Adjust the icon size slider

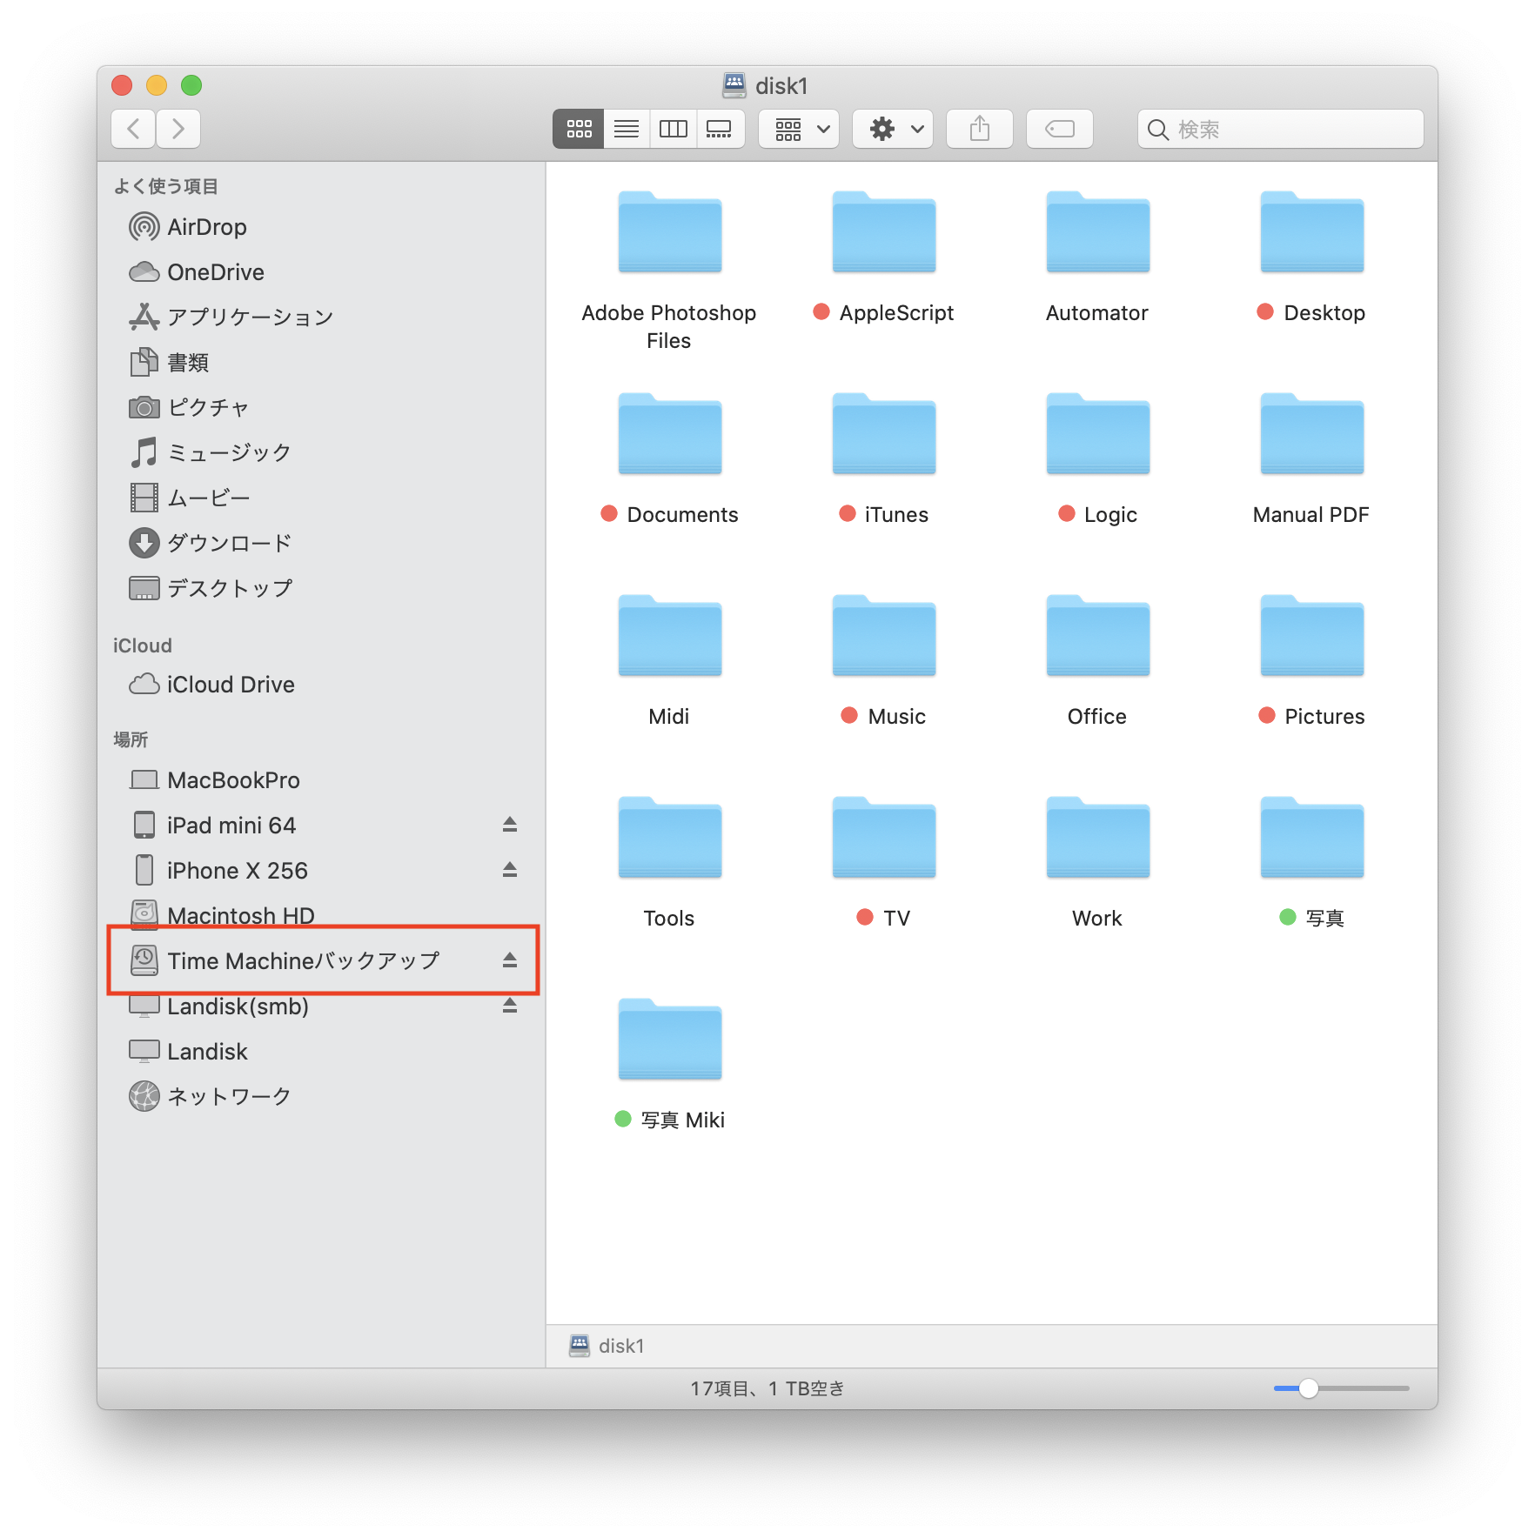pos(1308,1388)
